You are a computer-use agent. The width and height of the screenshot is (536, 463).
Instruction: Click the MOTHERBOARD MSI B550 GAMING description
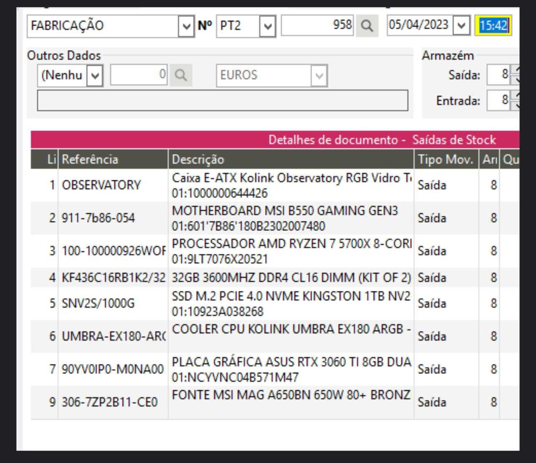tap(291, 218)
